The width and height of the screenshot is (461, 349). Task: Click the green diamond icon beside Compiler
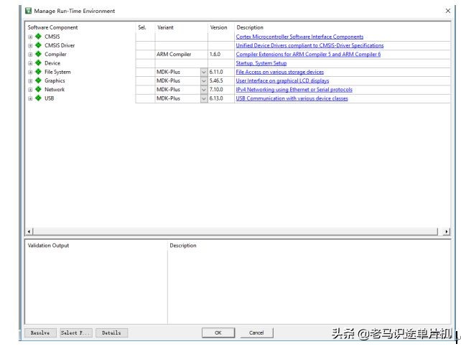point(38,54)
